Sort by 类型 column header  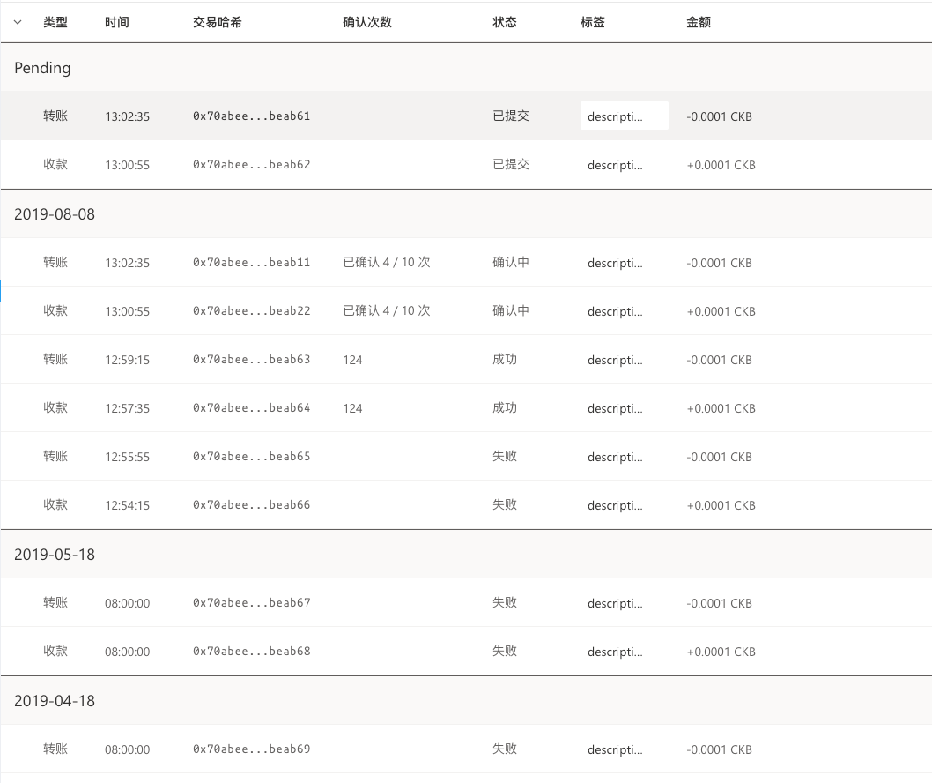55,22
